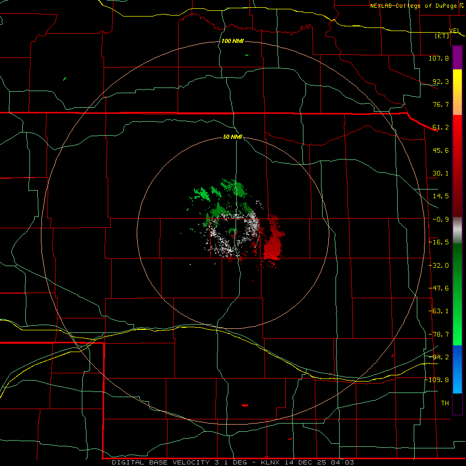This screenshot has width=466, height=466.
Task: Click the [KT] units label
Action: tap(442, 36)
